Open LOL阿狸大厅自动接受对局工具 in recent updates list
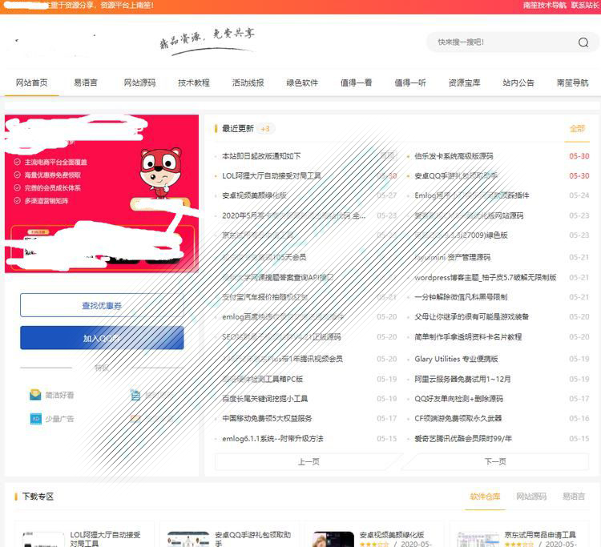This screenshot has height=547, width=601. point(272,176)
